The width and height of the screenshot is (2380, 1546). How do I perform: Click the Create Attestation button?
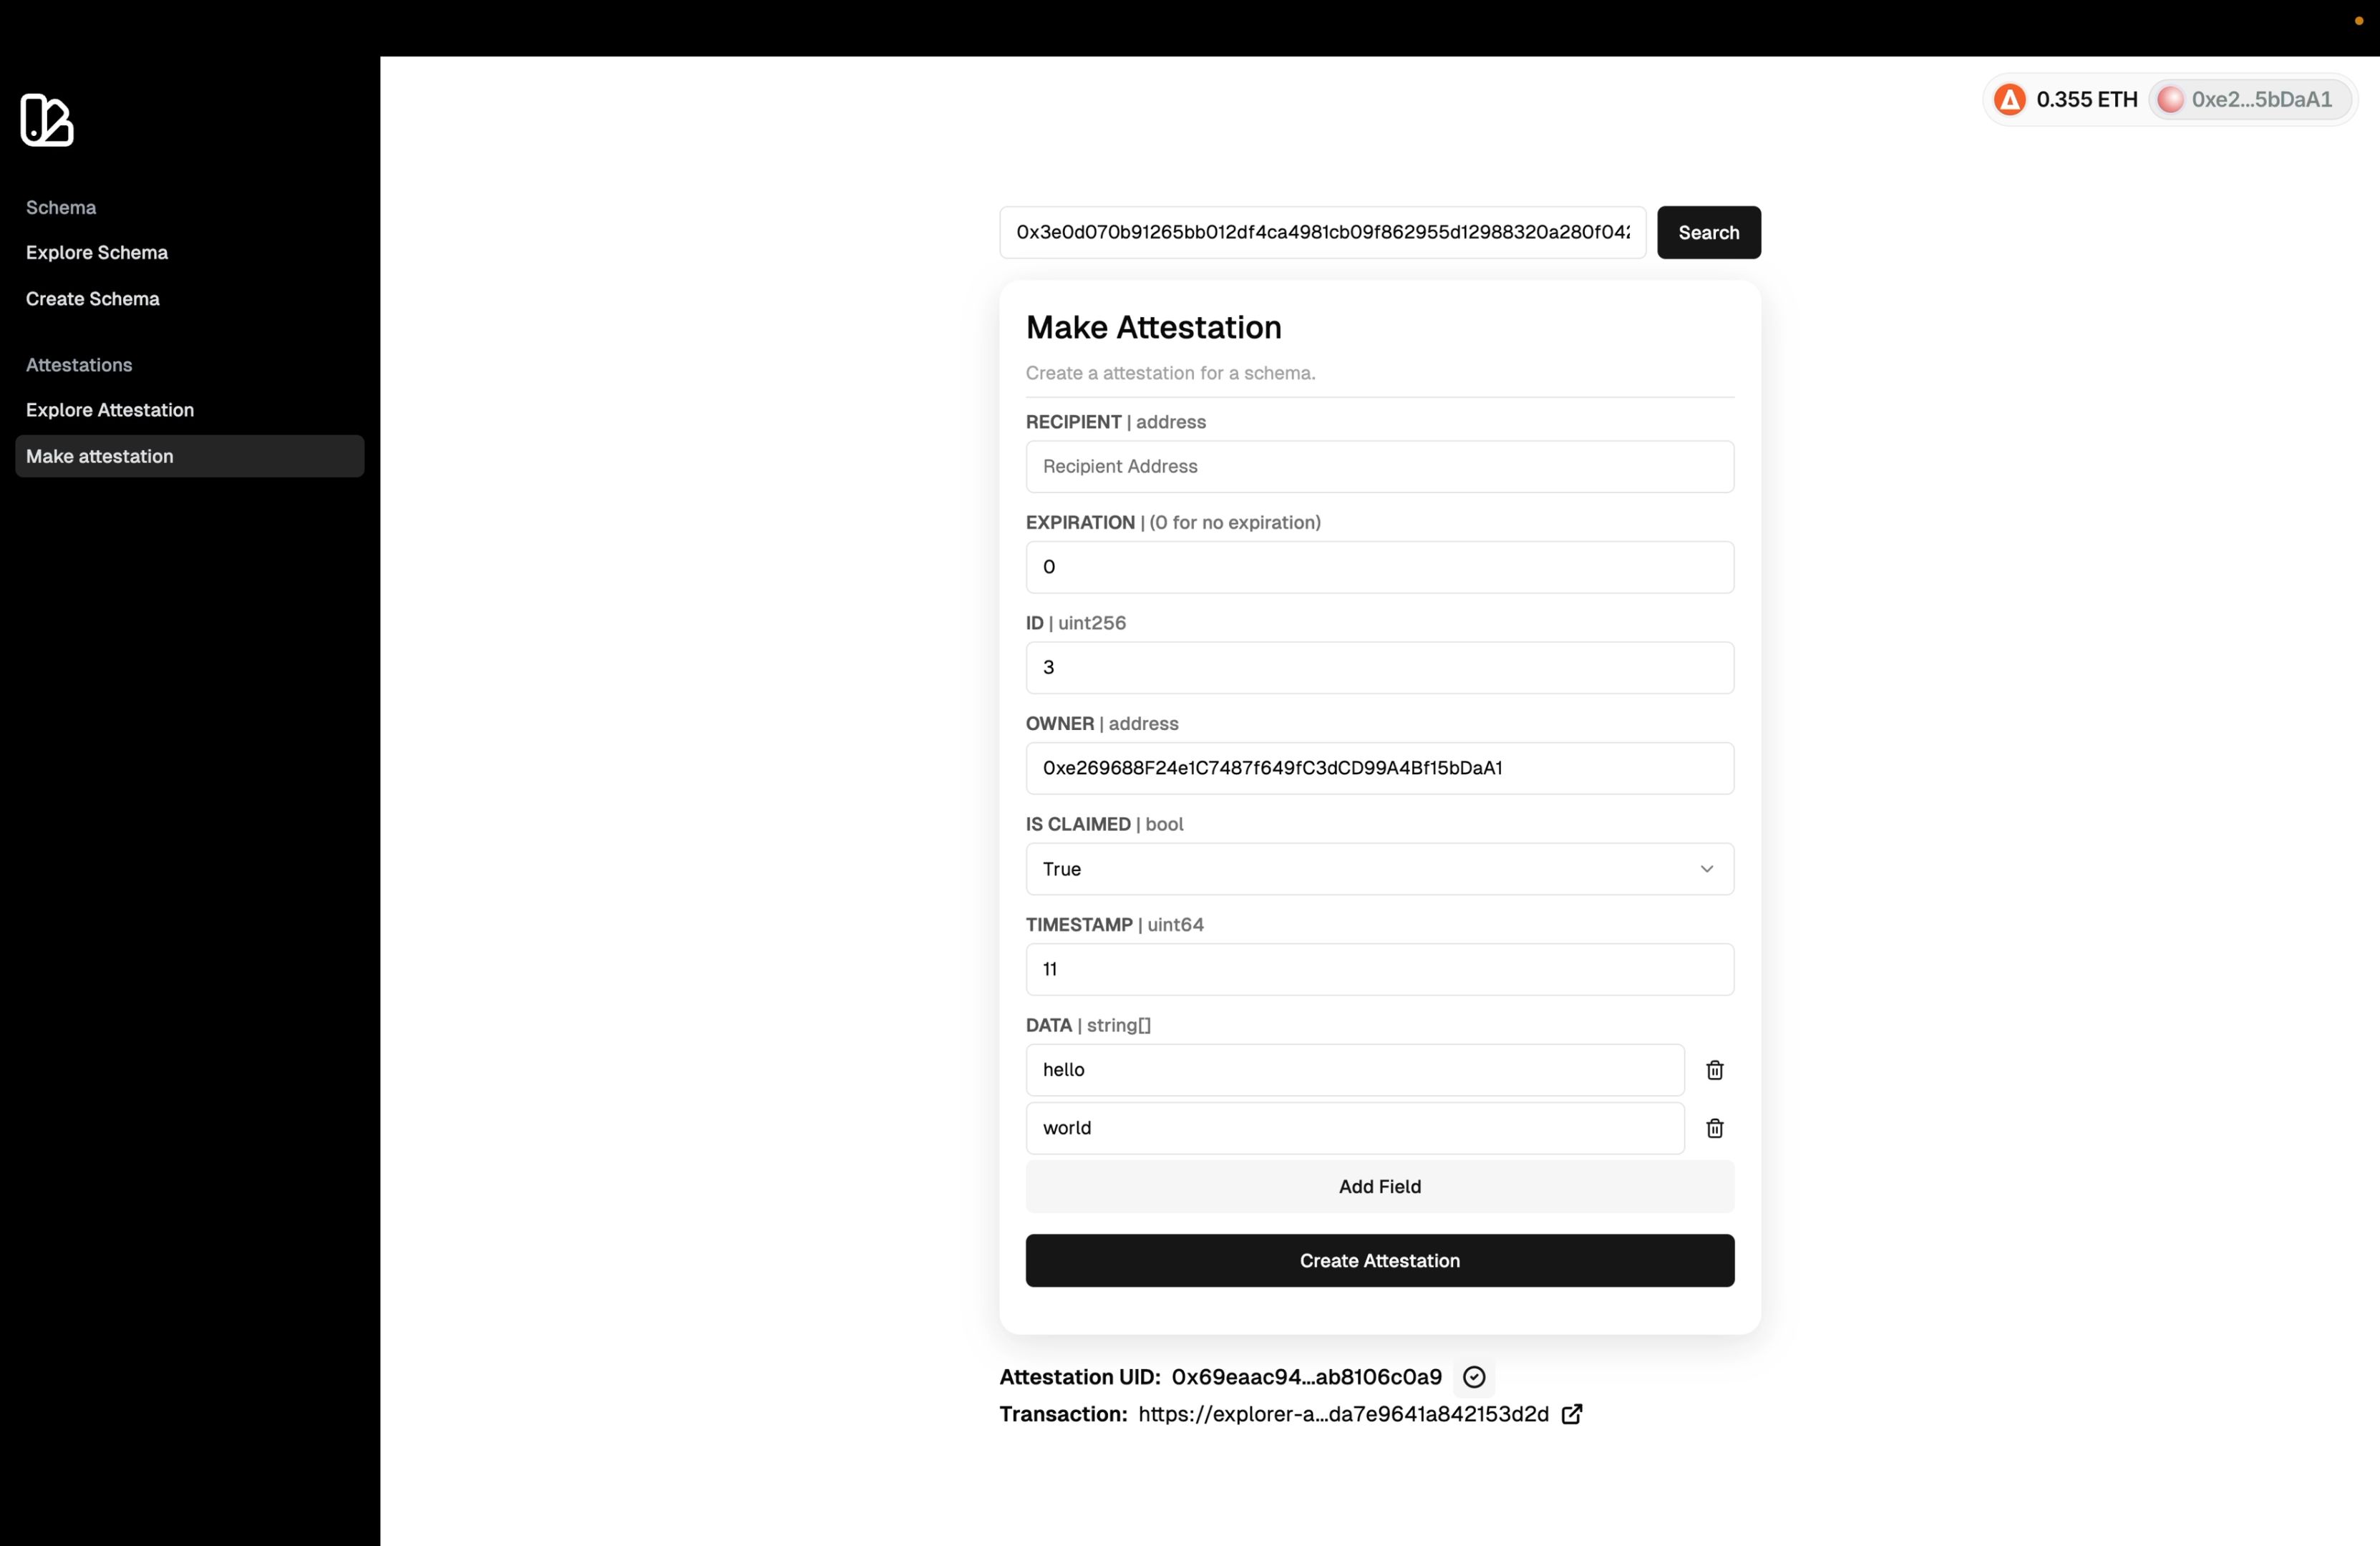click(1379, 1260)
